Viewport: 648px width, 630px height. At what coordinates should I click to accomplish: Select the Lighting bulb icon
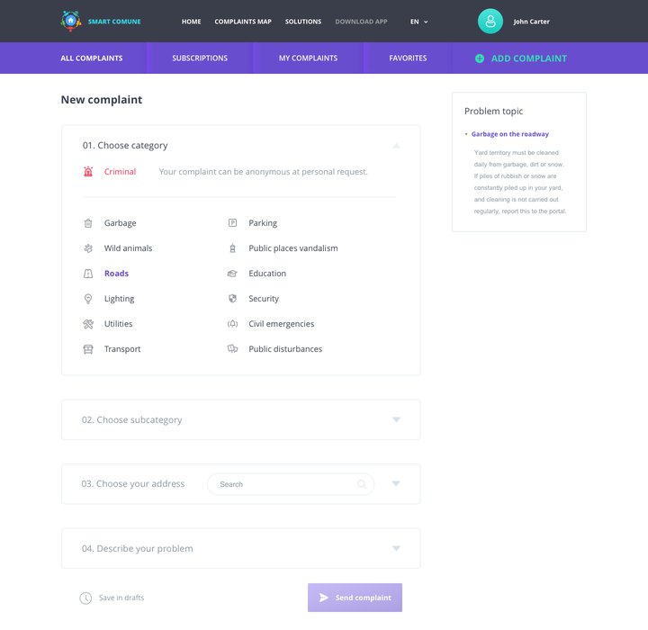88,299
